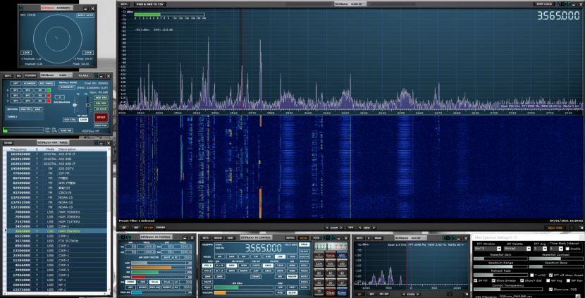
Task: Select VFO B
Action: pos(207,271)
